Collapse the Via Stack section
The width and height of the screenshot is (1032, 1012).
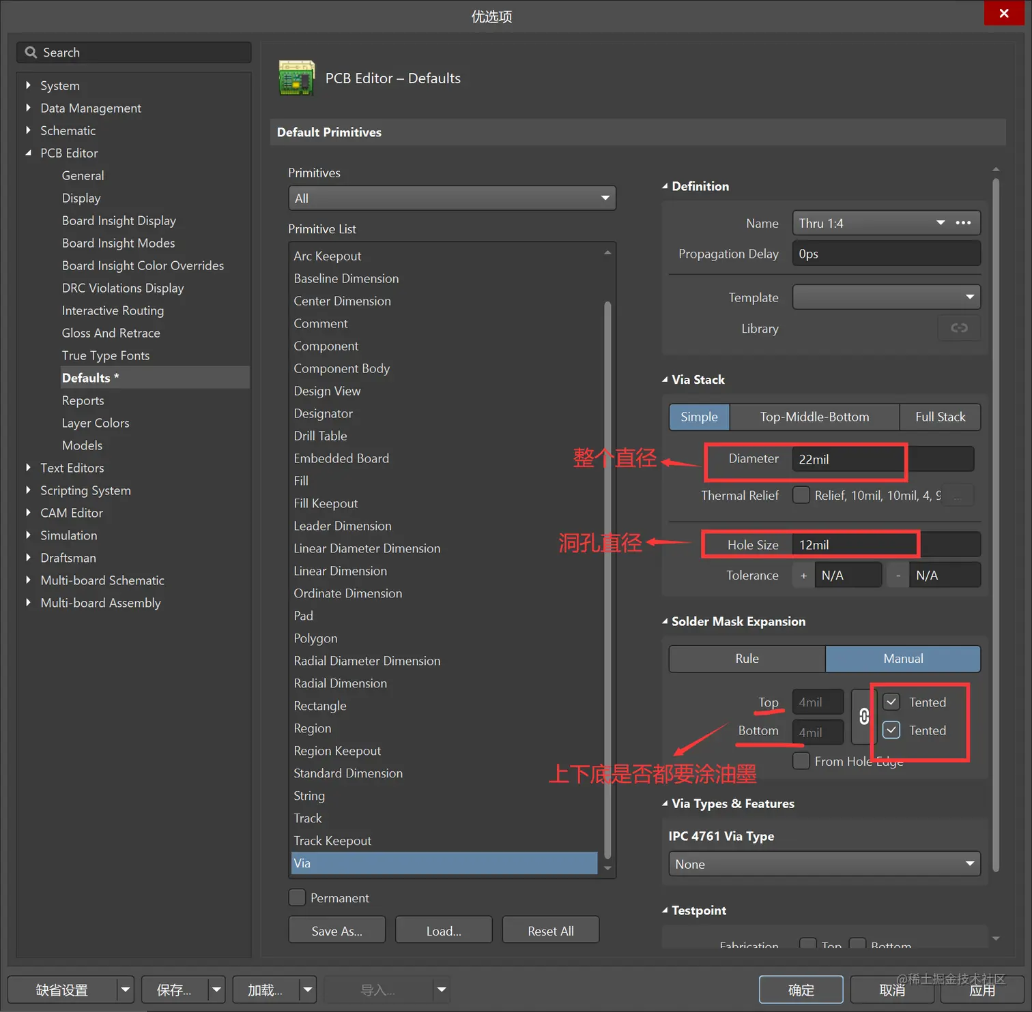click(665, 380)
